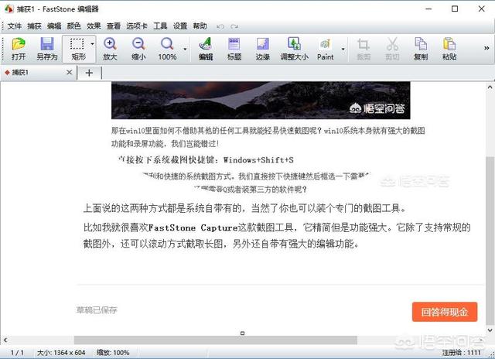Click the vertical scrollbar down arrow
Screen dimensions: 495x359
tap(490, 330)
